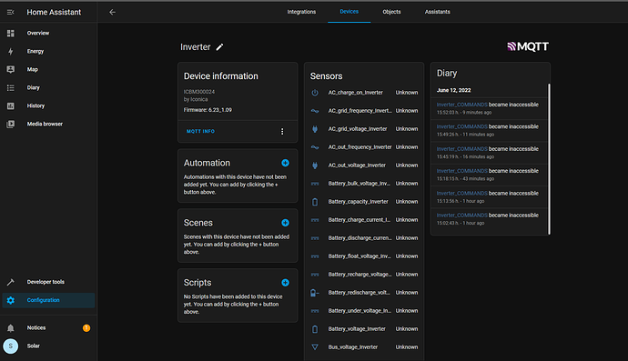This screenshot has height=361, width=628.
Task: Click the Solar user avatar
Action: 10,346
